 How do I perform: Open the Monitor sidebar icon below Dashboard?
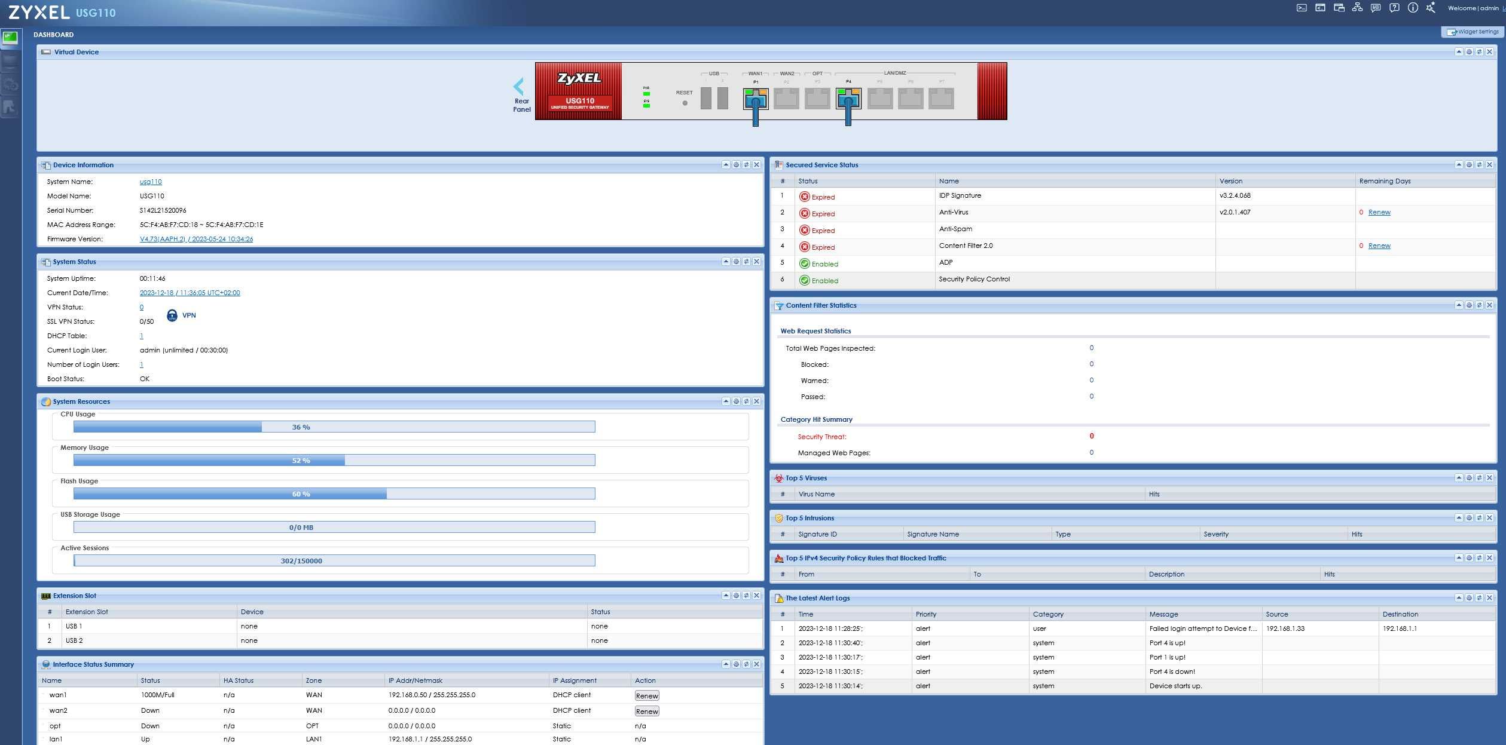point(10,61)
